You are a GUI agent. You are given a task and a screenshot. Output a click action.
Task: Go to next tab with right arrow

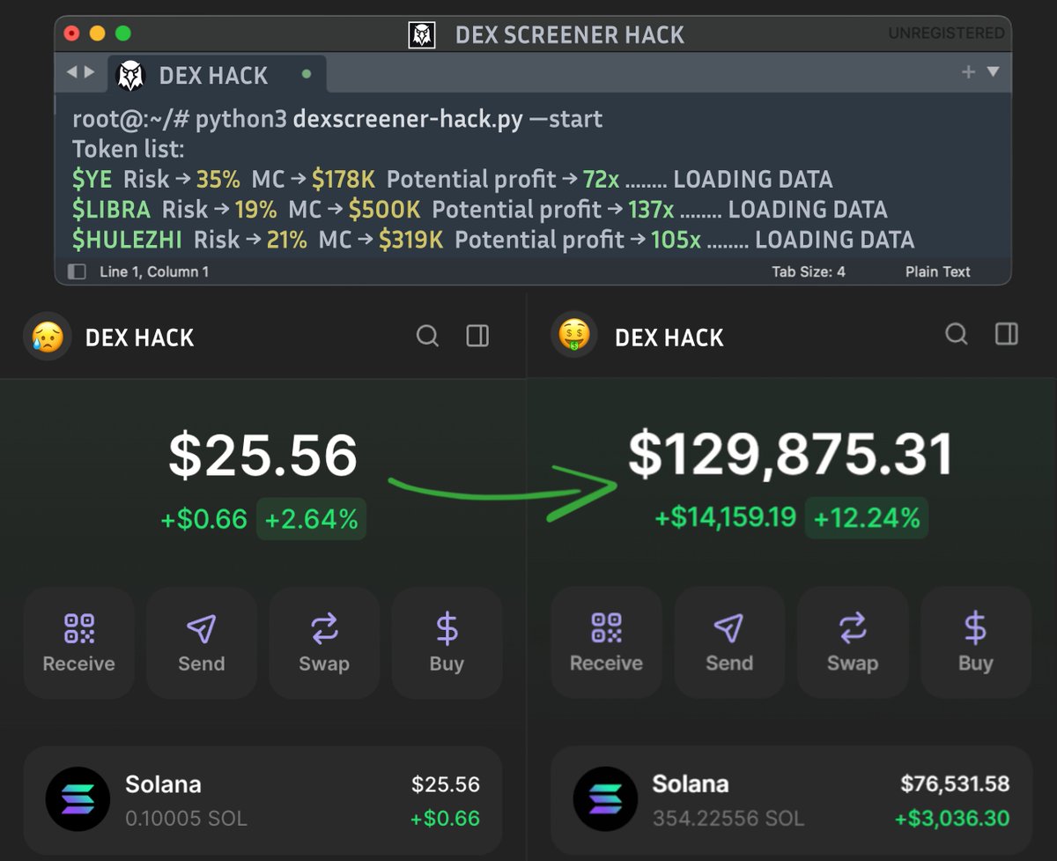click(89, 72)
